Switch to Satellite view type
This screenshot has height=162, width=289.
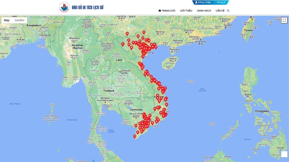20,20
